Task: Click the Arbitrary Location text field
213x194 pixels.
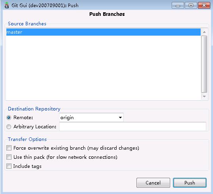Action: [x=132, y=126]
